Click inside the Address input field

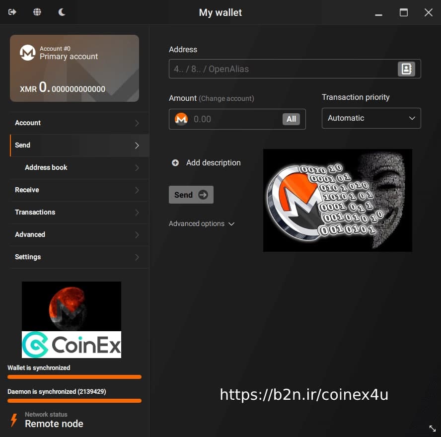[x=273, y=69]
